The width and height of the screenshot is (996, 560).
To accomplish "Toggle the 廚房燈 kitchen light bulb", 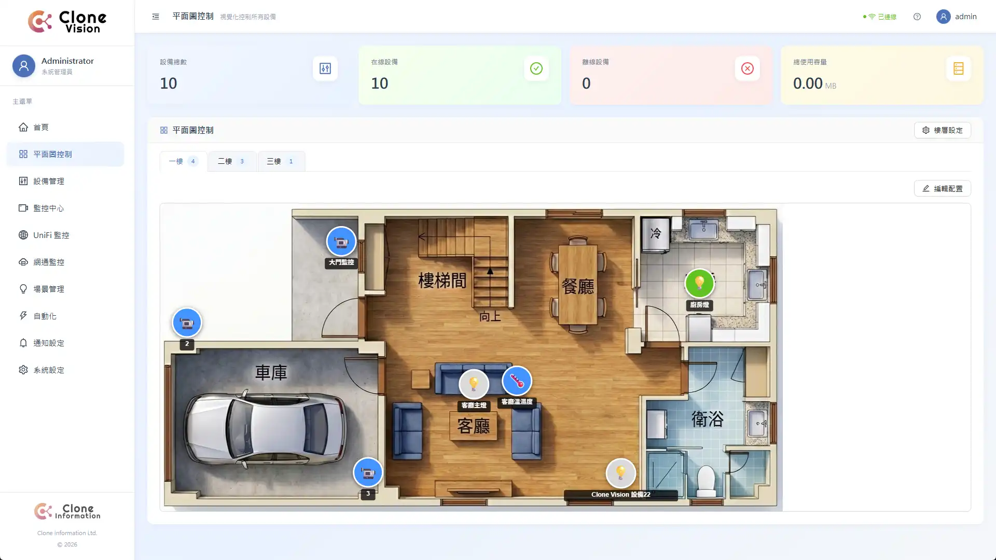I will click(699, 283).
